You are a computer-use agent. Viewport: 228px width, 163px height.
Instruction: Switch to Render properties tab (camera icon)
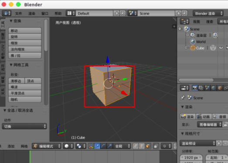(195, 88)
